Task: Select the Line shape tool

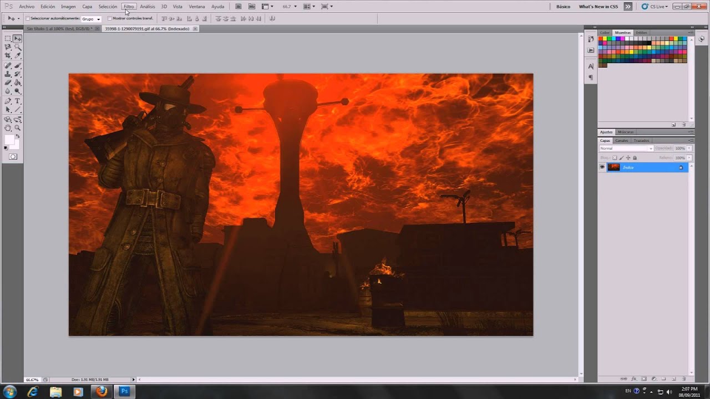Action: click(x=18, y=109)
